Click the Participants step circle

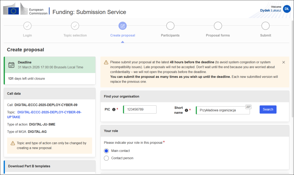click(x=170, y=26)
